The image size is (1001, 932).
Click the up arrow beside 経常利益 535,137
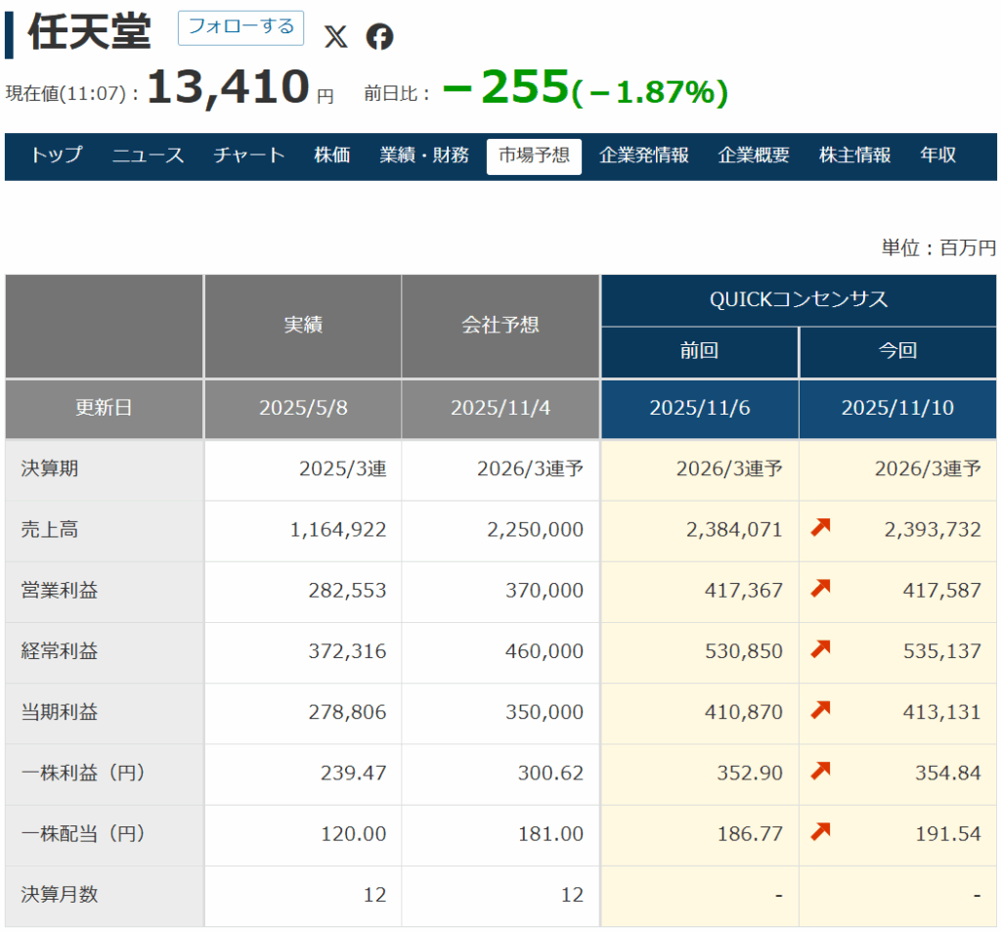point(821,650)
